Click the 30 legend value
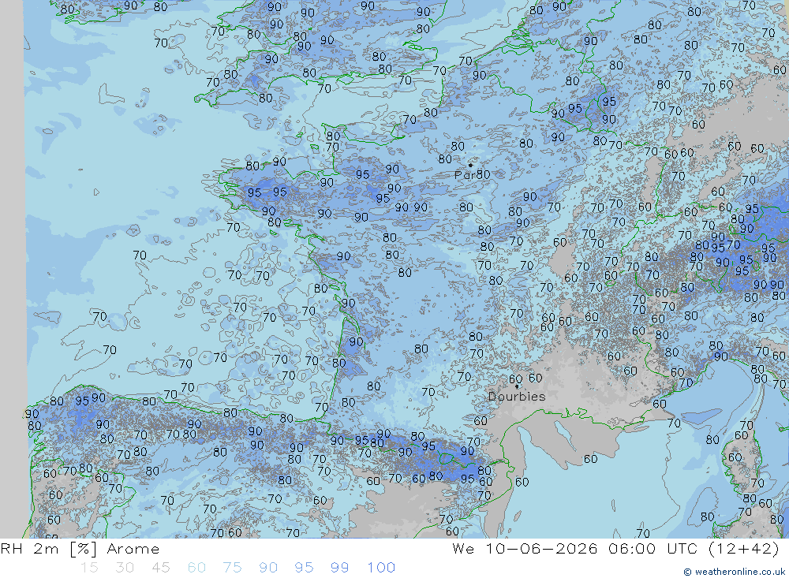The height and width of the screenshot is (578, 789). click(x=125, y=568)
